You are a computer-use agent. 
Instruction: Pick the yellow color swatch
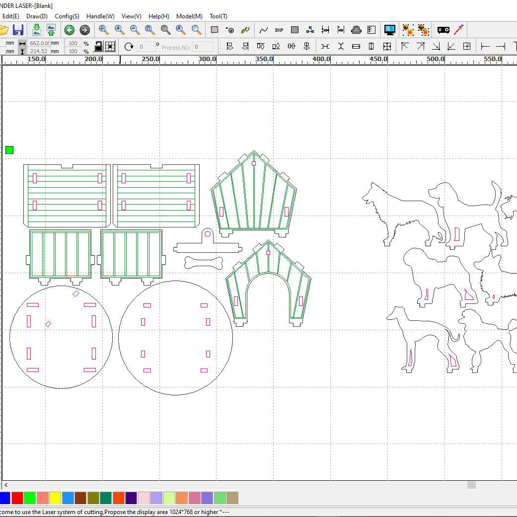pyautogui.click(x=55, y=498)
